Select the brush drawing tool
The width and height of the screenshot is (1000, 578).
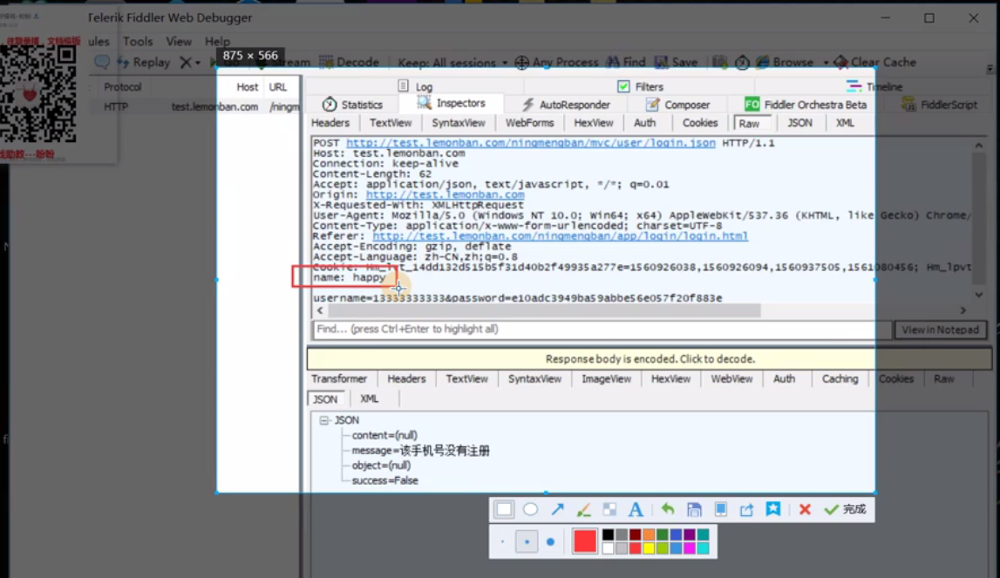pyautogui.click(x=583, y=509)
